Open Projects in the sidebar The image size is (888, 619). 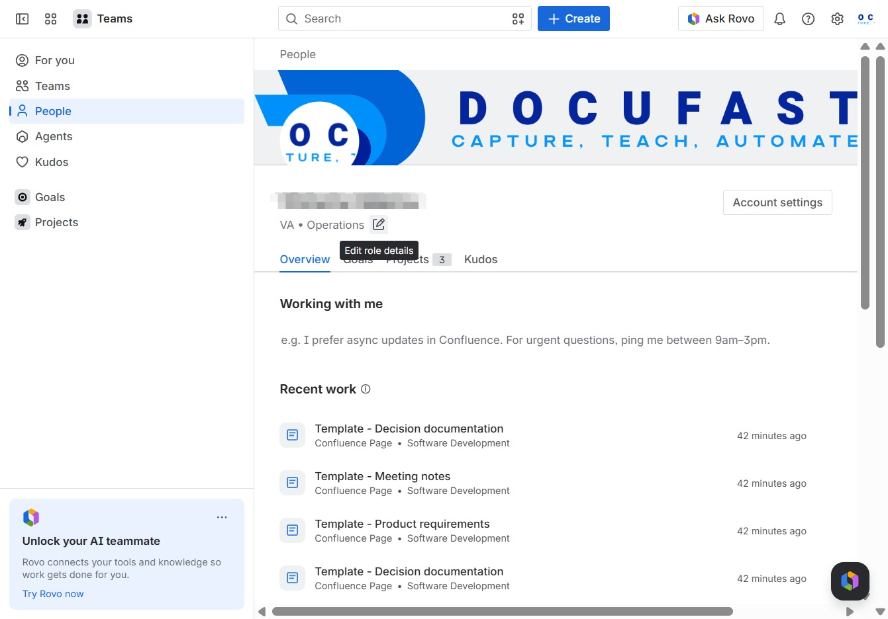tap(126, 222)
